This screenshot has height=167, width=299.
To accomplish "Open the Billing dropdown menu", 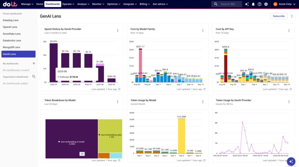I will click(145, 4).
